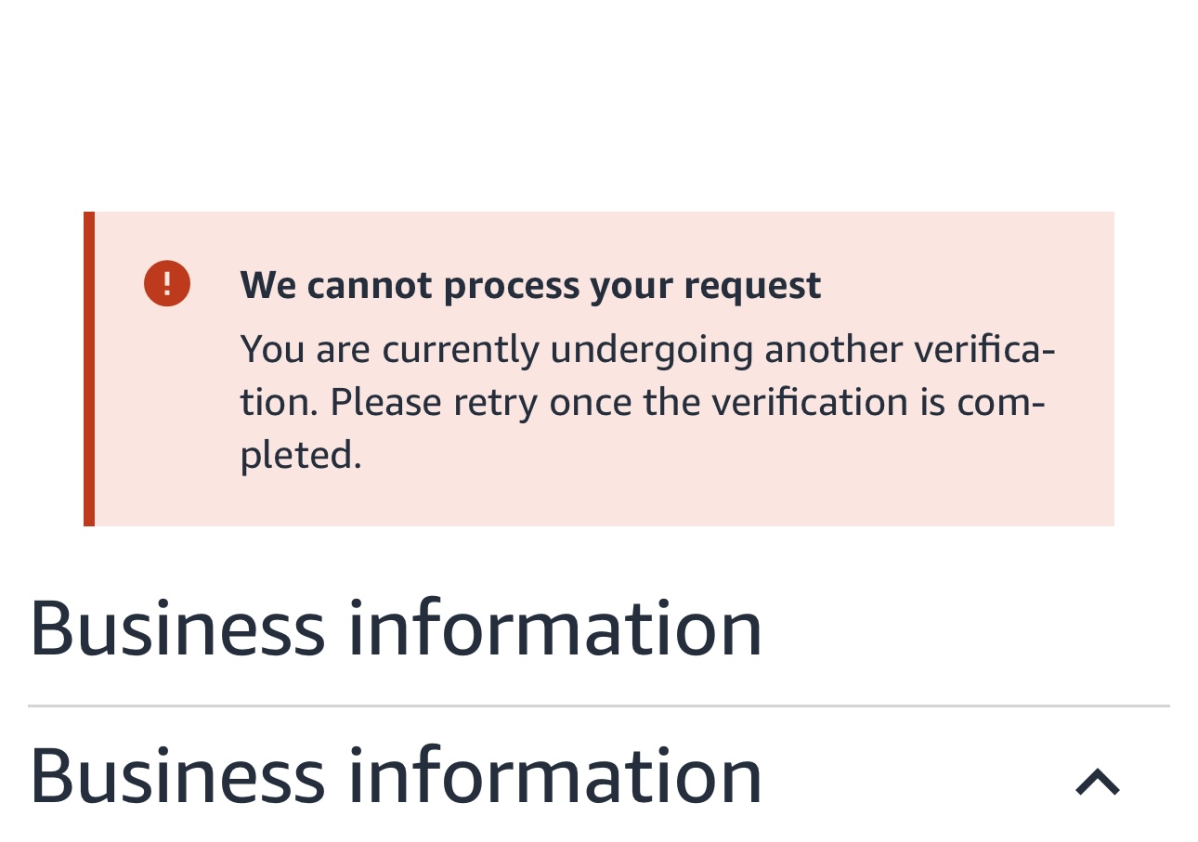Click the red exclamation error icon
This screenshot has width=1198, height=842.
(167, 283)
